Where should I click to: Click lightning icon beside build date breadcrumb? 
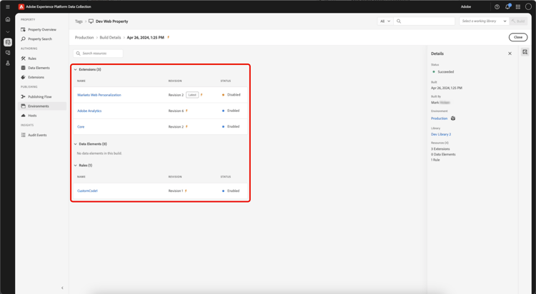(x=168, y=38)
